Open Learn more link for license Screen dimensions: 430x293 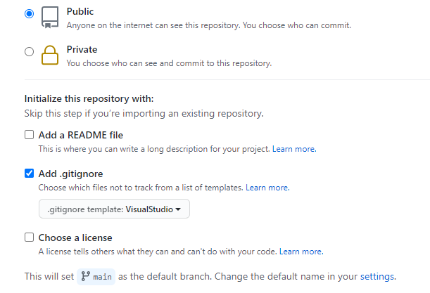pos(301,252)
